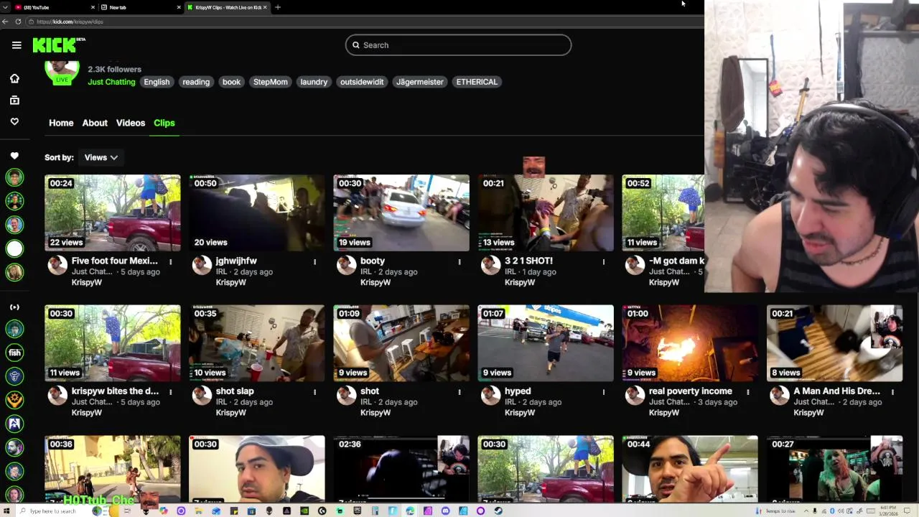This screenshot has width=919, height=517.
Task: Open options menu for 'jghwijhfw' clip
Action: [314, 262]
